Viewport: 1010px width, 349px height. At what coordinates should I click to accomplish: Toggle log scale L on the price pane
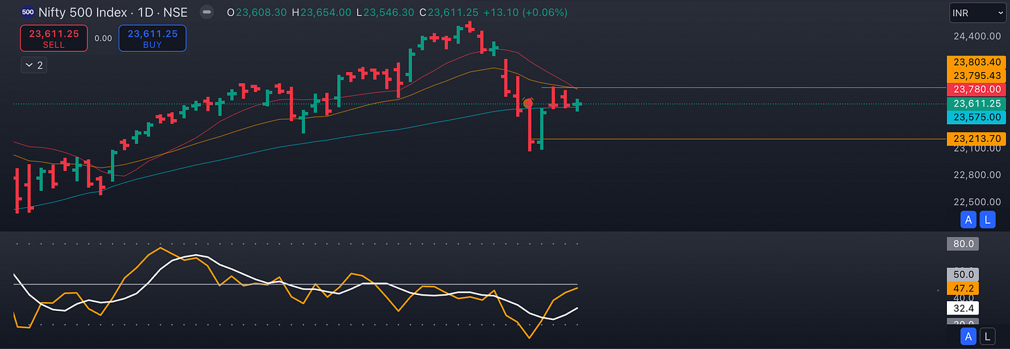(x=988, y=220)
